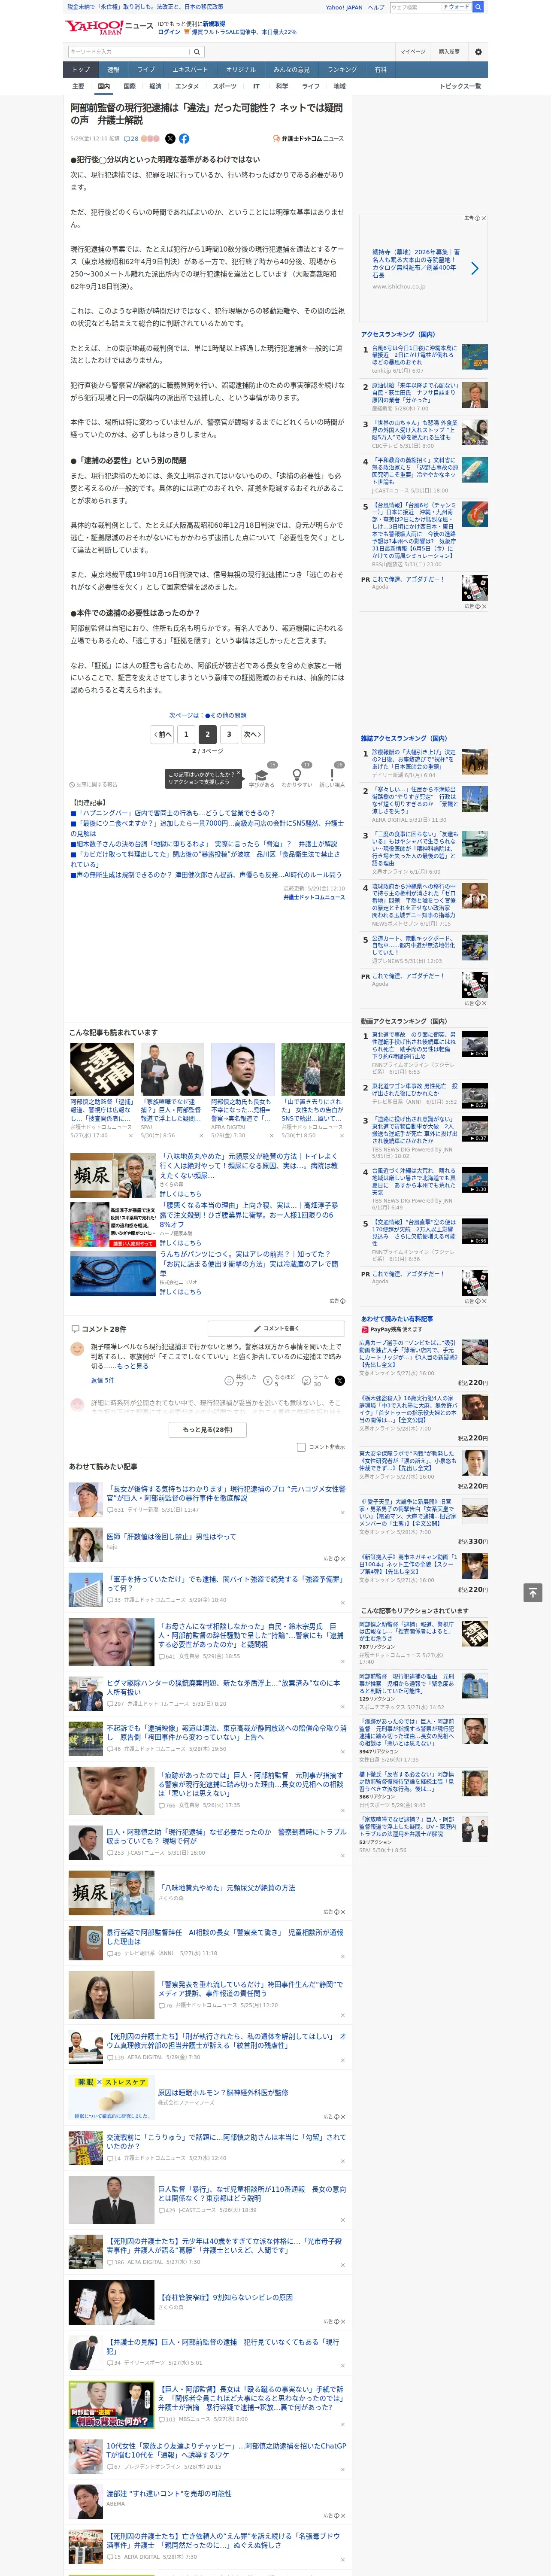Click the top-right ad's arrow chevron
The height and width of the screenshot is (2576, 551).
pos(474,268)
